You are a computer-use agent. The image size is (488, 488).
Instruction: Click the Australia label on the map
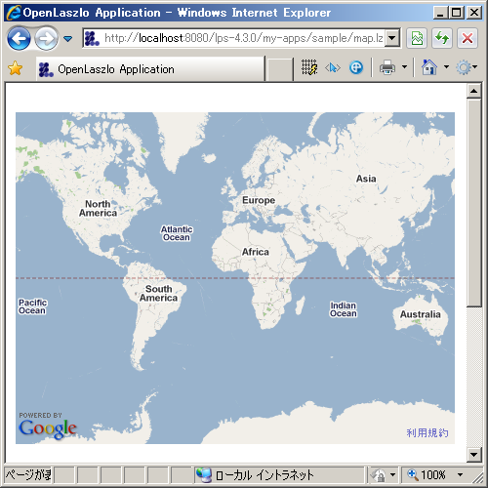[421, 314]
